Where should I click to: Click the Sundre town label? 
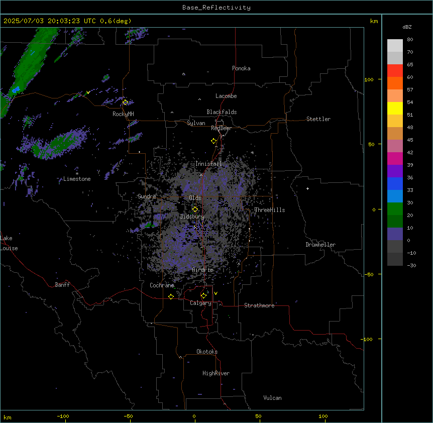point(147,196)
